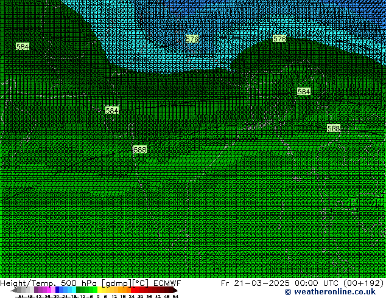The image size is (386, 298).
Task: Click the 576 contour label on the right side
Action: click(x=279, y=39)
